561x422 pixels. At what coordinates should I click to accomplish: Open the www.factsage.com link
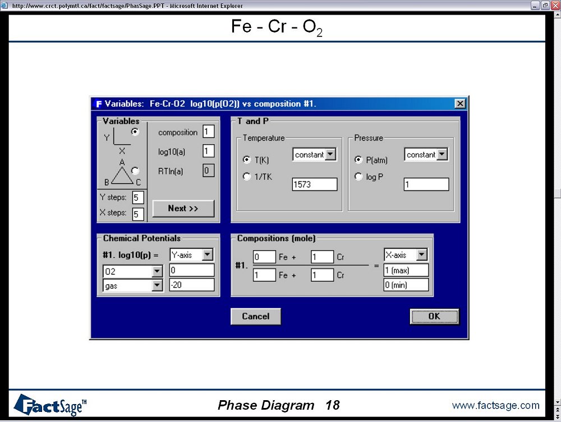tap(495, 405)
